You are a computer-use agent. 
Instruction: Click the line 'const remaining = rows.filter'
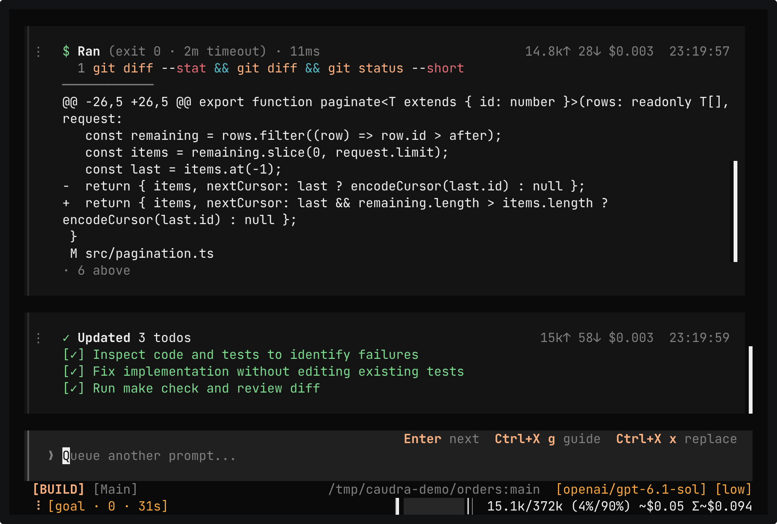pyautogui.click(x=293, y=136)
